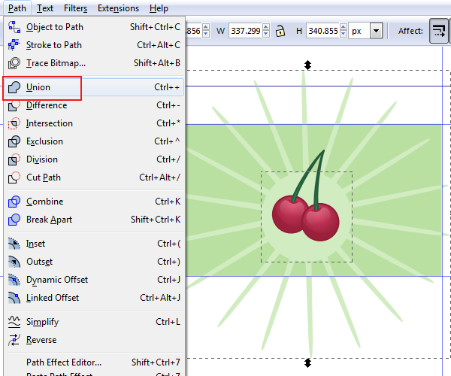The width and height of the screenshot is (451, 376).
Task: Click the Union shape icon
Action: [x=14, y=87]
